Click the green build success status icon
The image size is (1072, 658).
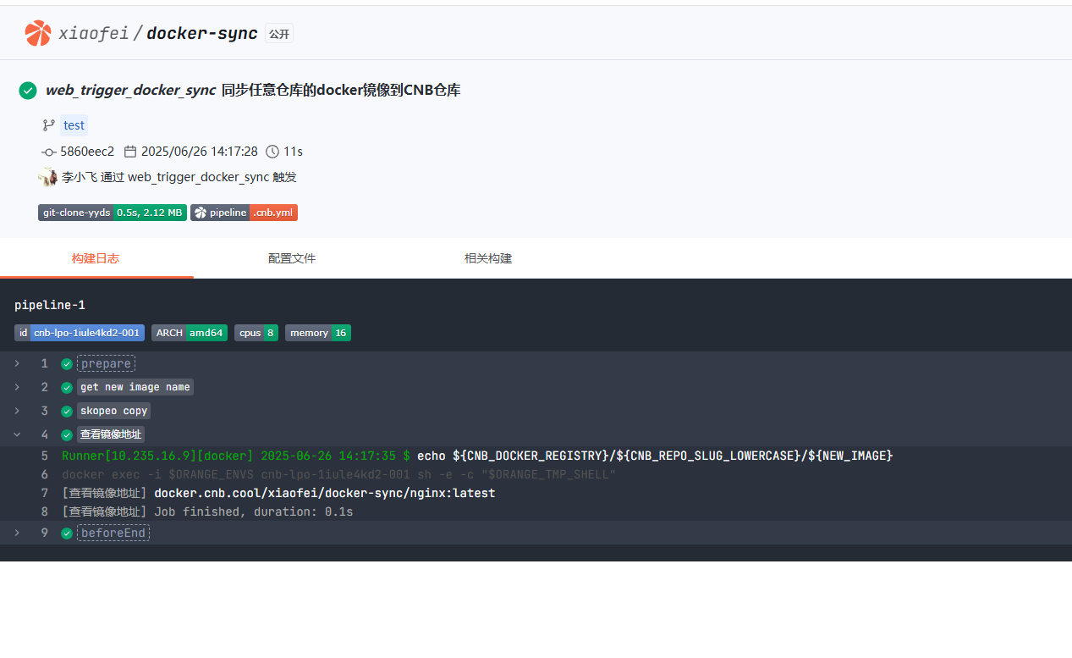(28, 90)
